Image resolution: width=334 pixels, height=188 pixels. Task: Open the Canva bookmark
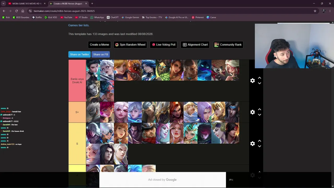click(211, 17)
